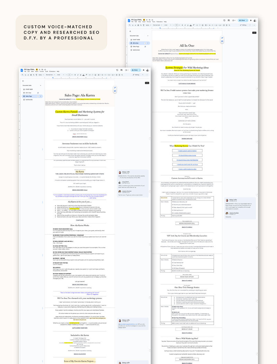277x364 pixels.
Task: Click the insert link icon
Action: 89,74
